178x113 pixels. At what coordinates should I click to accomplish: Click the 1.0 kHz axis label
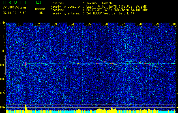(2, 51)
